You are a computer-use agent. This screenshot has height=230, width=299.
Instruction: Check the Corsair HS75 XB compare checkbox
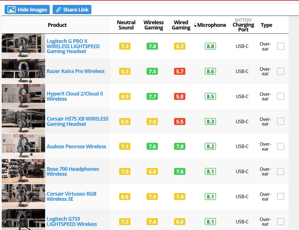(280, 121)
